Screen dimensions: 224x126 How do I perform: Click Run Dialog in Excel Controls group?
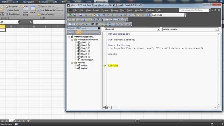[x=13, y=14]
